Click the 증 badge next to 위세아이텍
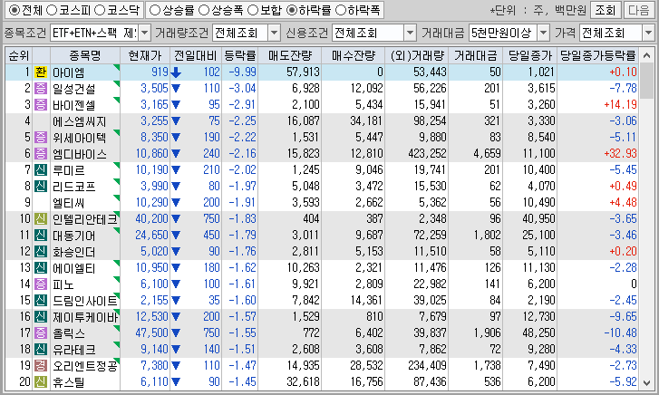The width and height of the screenshot is (659, 395). 41,137
